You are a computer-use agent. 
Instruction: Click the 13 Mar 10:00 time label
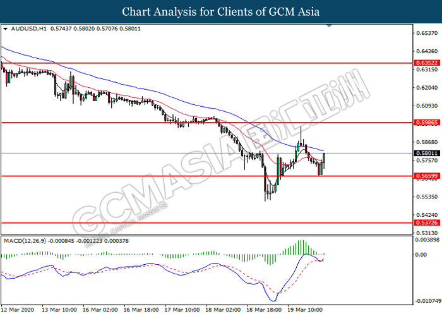pos(59,310)
